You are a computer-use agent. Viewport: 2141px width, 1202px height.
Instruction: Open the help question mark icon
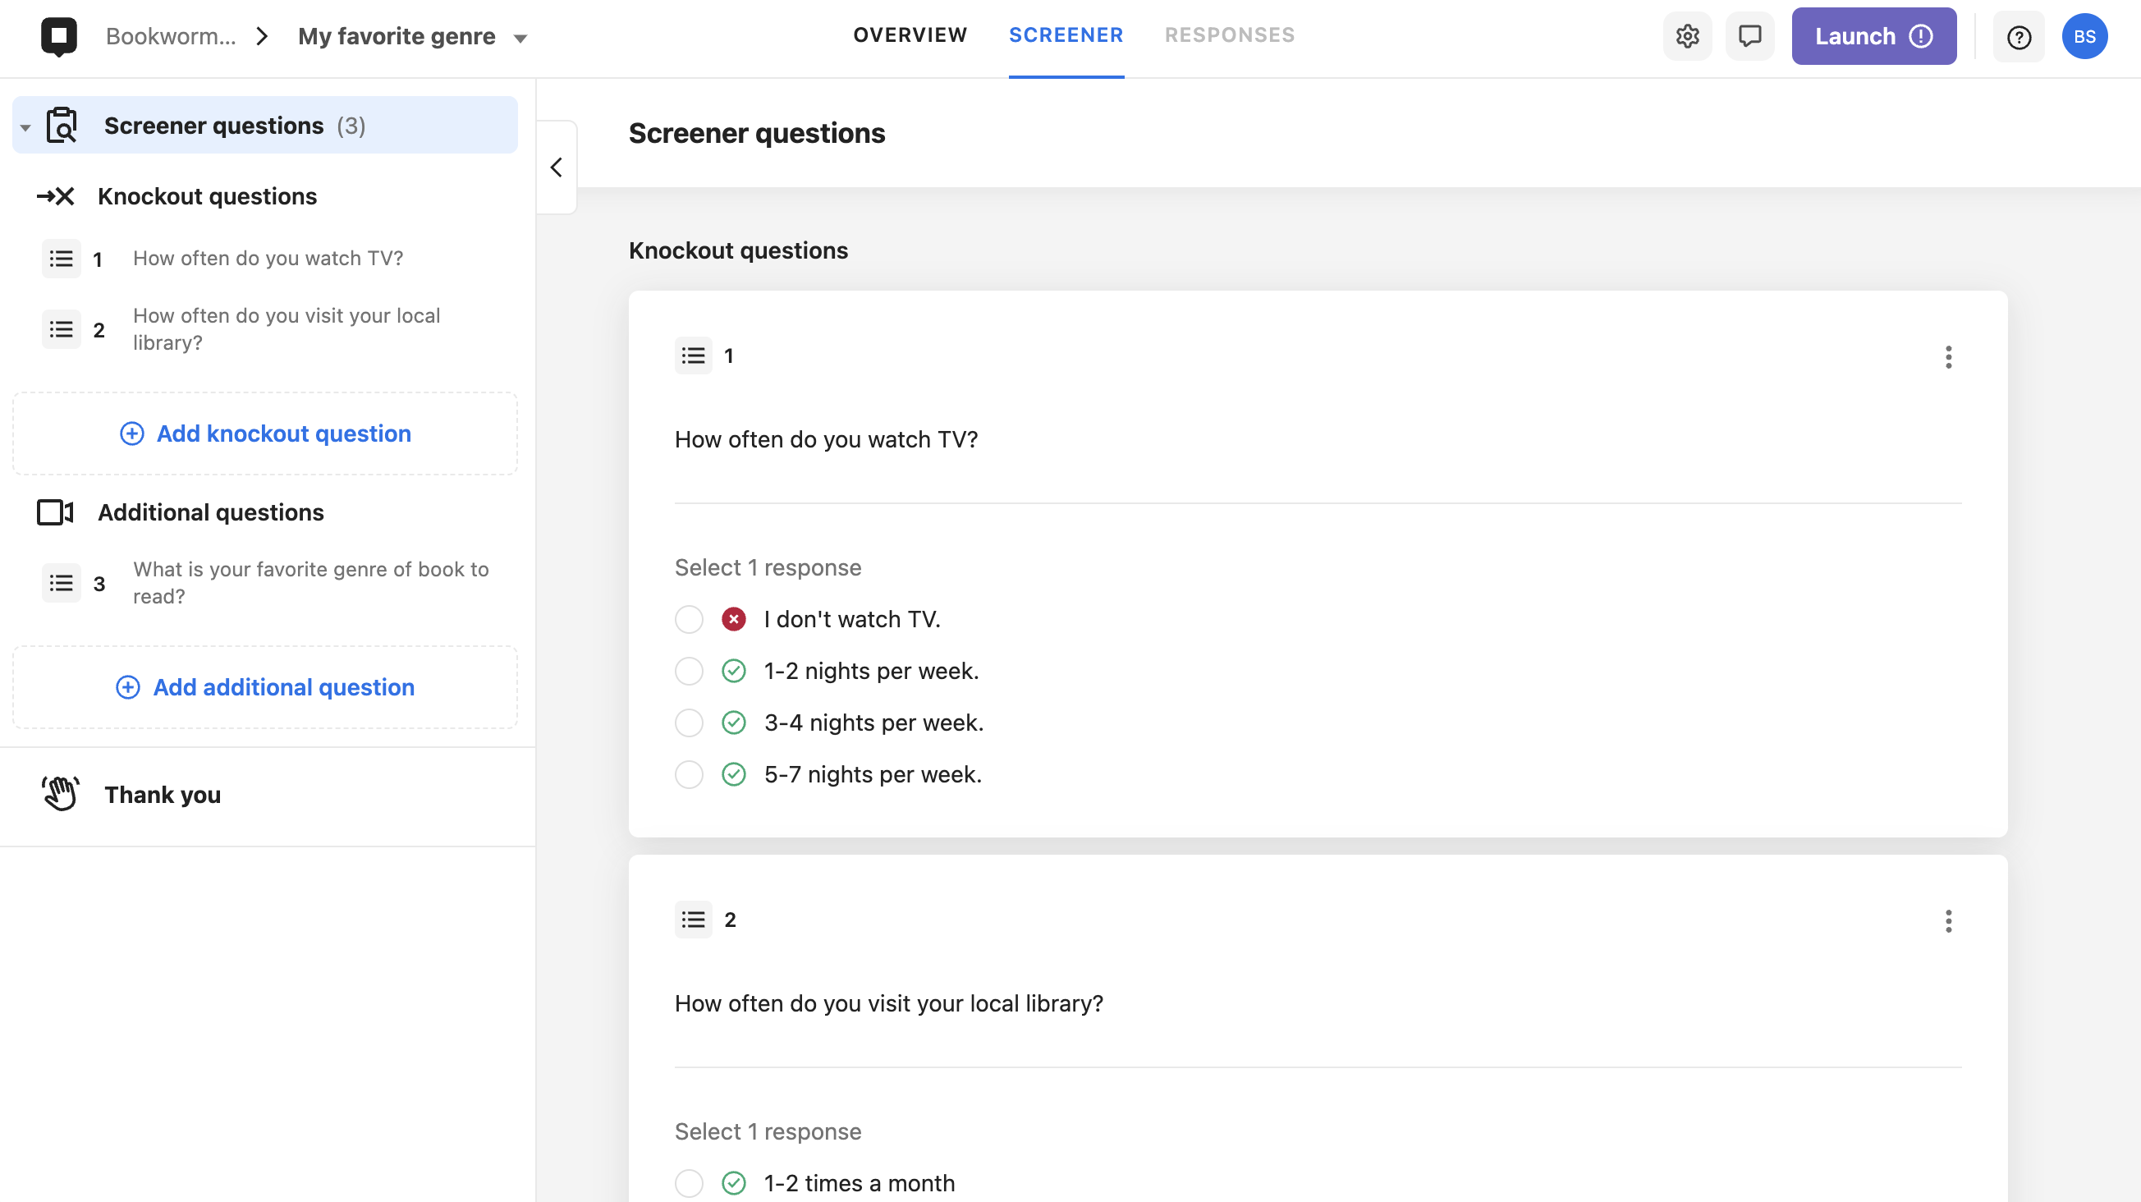click(x=2019, y=37)
